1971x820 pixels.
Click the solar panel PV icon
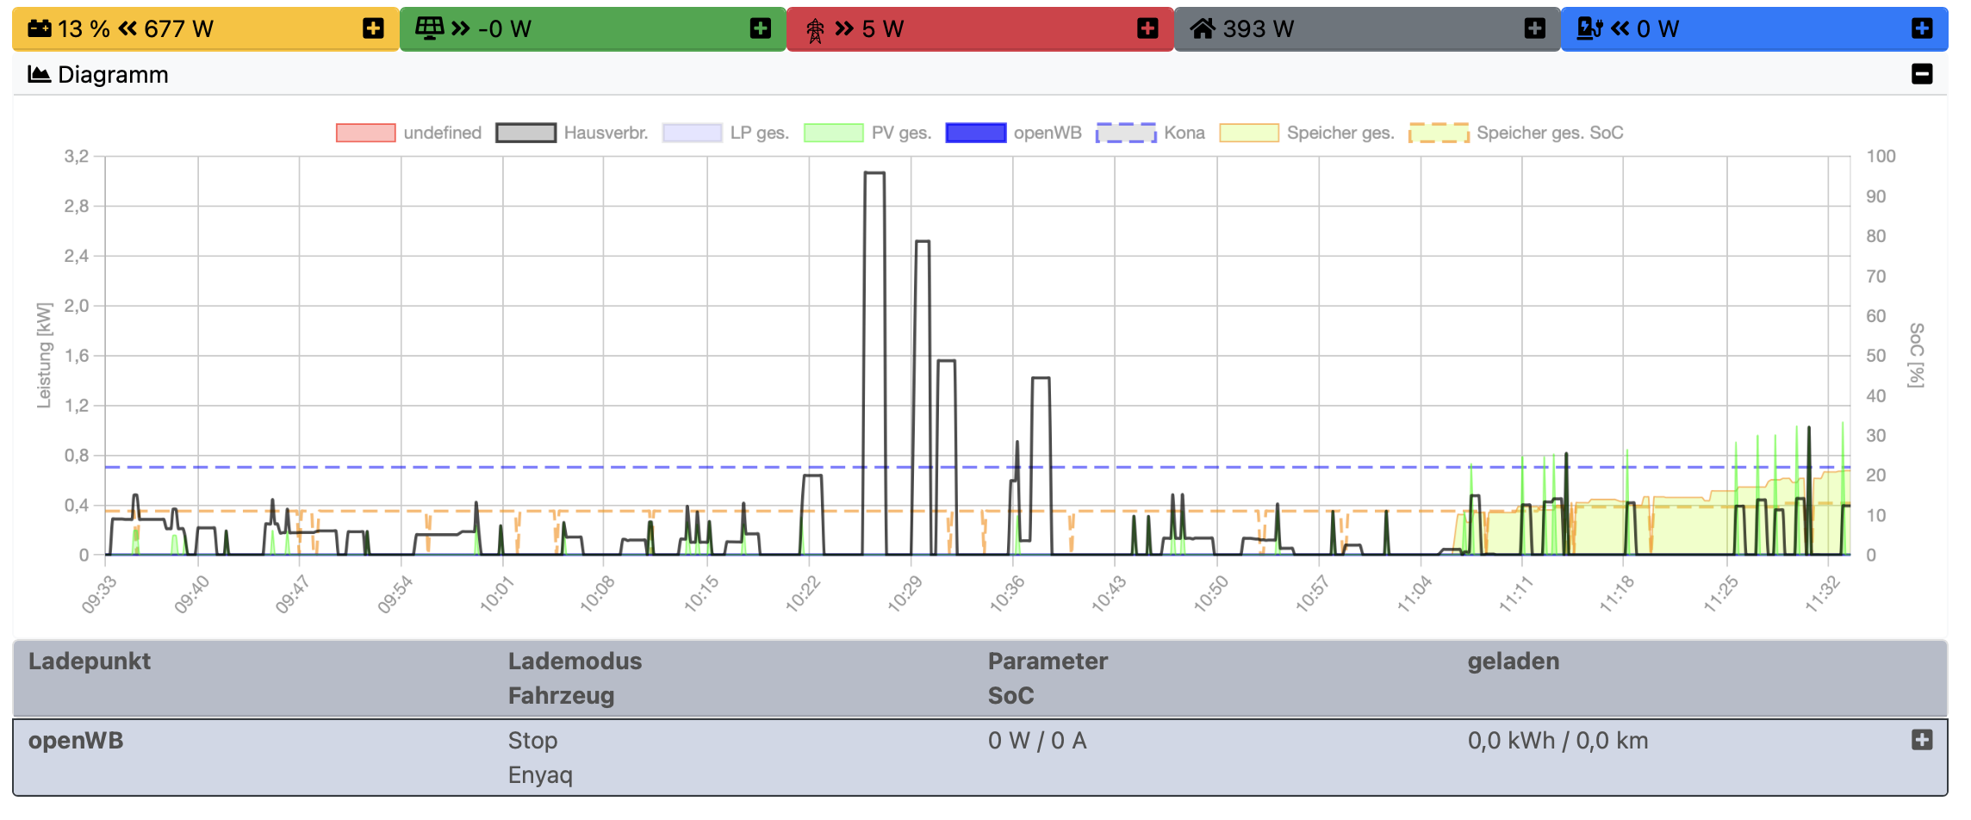[x=429, y=28]
